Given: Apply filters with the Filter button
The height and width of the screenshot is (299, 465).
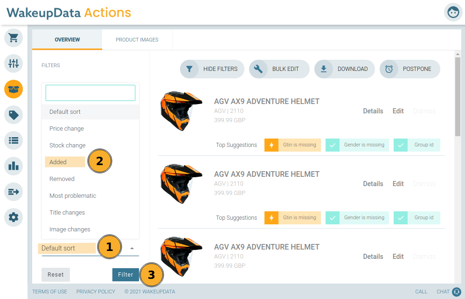Looking at the screenshot, I should click(126, 275).
